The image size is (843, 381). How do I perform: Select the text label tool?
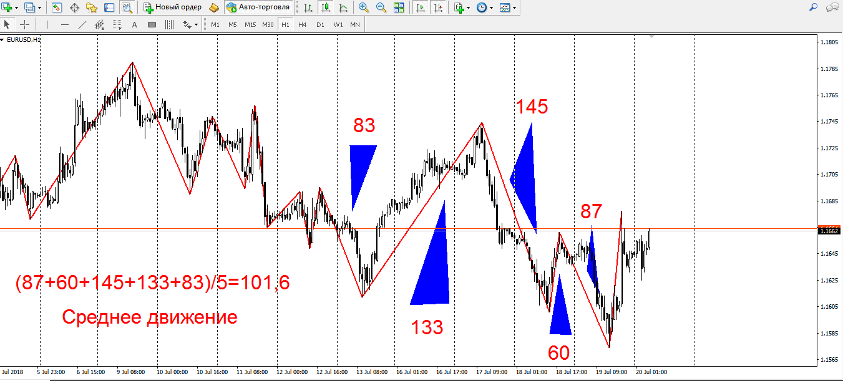[x=152, y=24]
